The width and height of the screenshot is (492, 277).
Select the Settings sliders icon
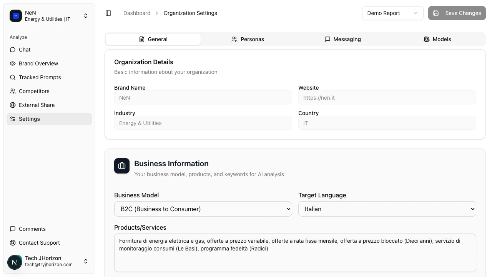pyautogui.click(x=13, y=119)
